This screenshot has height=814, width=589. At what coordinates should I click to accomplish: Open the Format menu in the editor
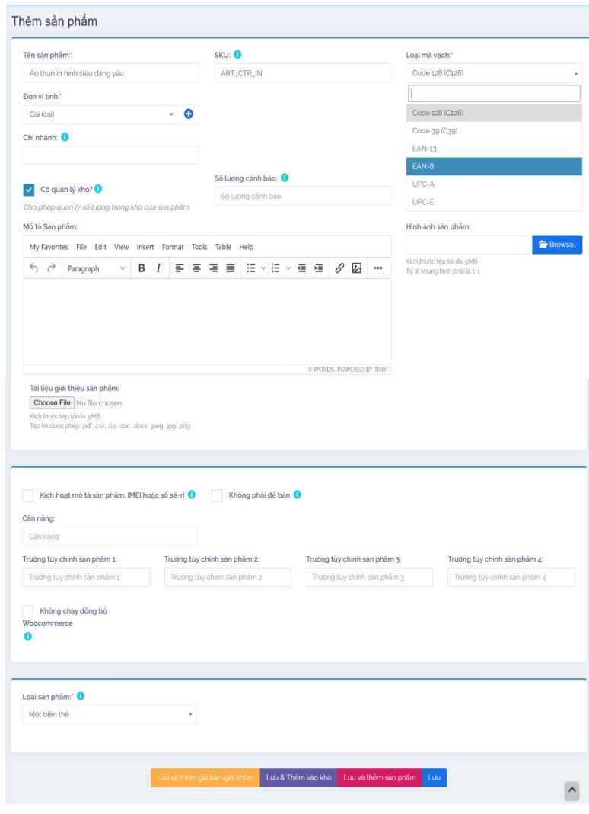[x=173, y=247]
